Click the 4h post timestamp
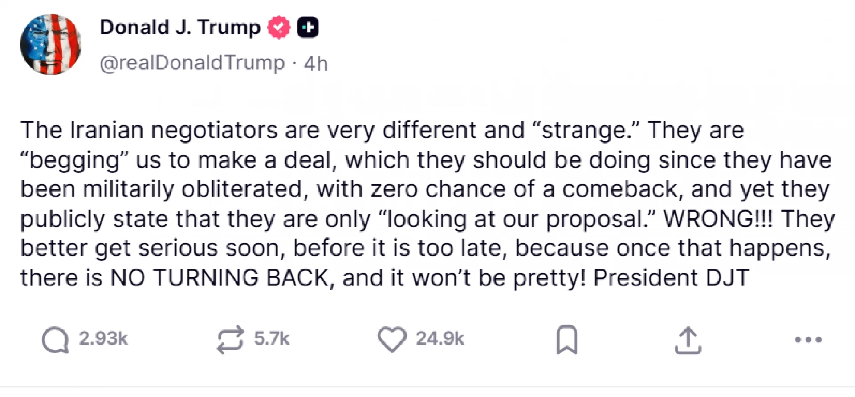This screenshot has width=855, height=397. tap(316, 64)
